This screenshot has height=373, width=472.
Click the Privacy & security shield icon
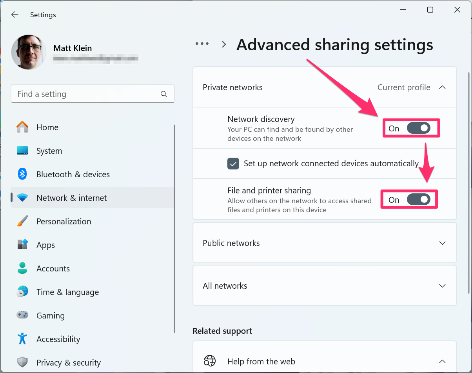[x=22, y=362]
